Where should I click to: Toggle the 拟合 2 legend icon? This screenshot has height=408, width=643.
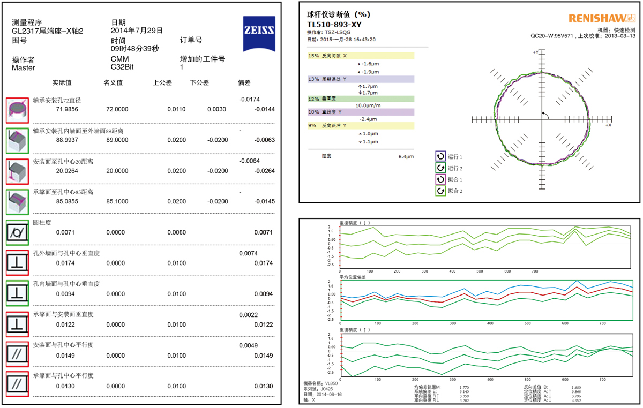point(440,191)
